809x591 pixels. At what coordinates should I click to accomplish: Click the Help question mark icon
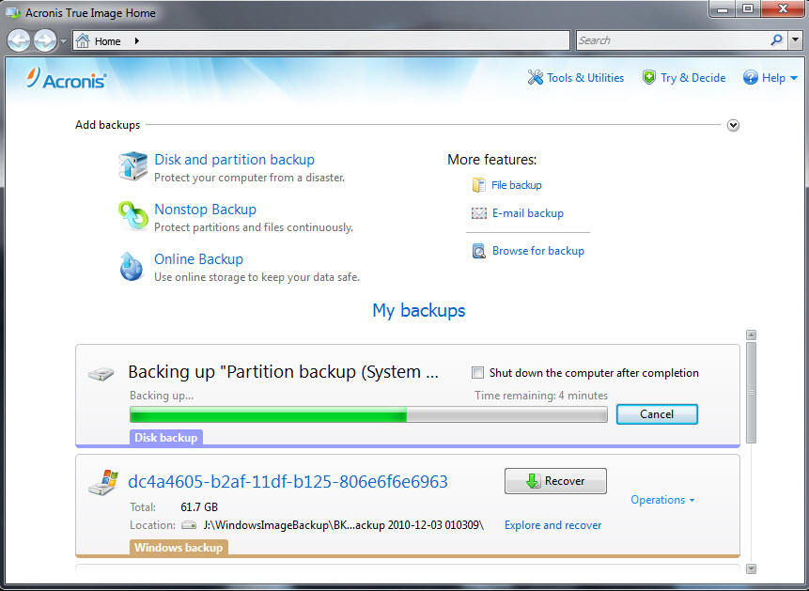tap(750, 78)
